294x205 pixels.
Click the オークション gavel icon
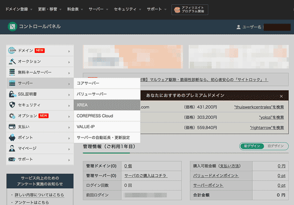pyautogui.click(x=12, y=61)
